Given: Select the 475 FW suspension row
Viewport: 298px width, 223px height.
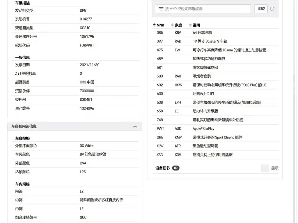Looking at the screenshot, I should [215, 50].
